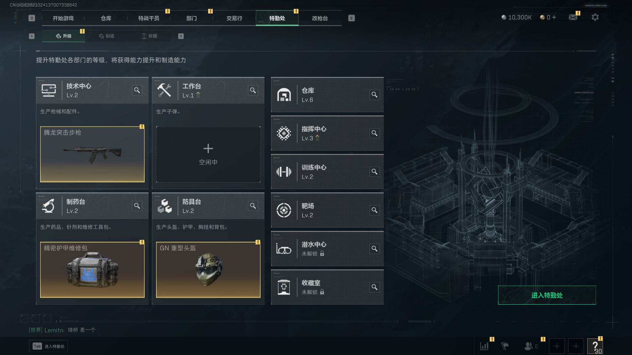This screenshot has width=632, height=355.
Task: Open the 交易行 top tab
Action: click(234, 18)
